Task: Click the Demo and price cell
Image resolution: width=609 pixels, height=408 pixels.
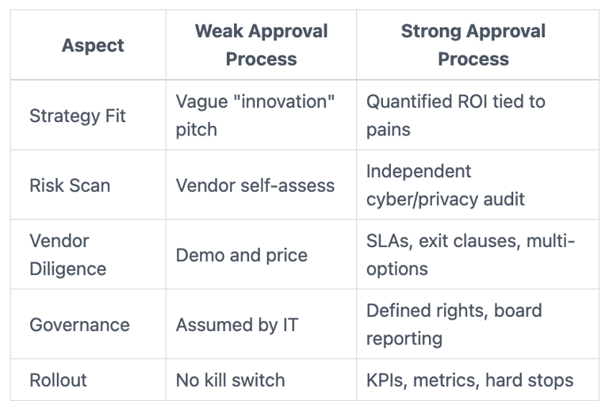Action: [x=241, y=255]
